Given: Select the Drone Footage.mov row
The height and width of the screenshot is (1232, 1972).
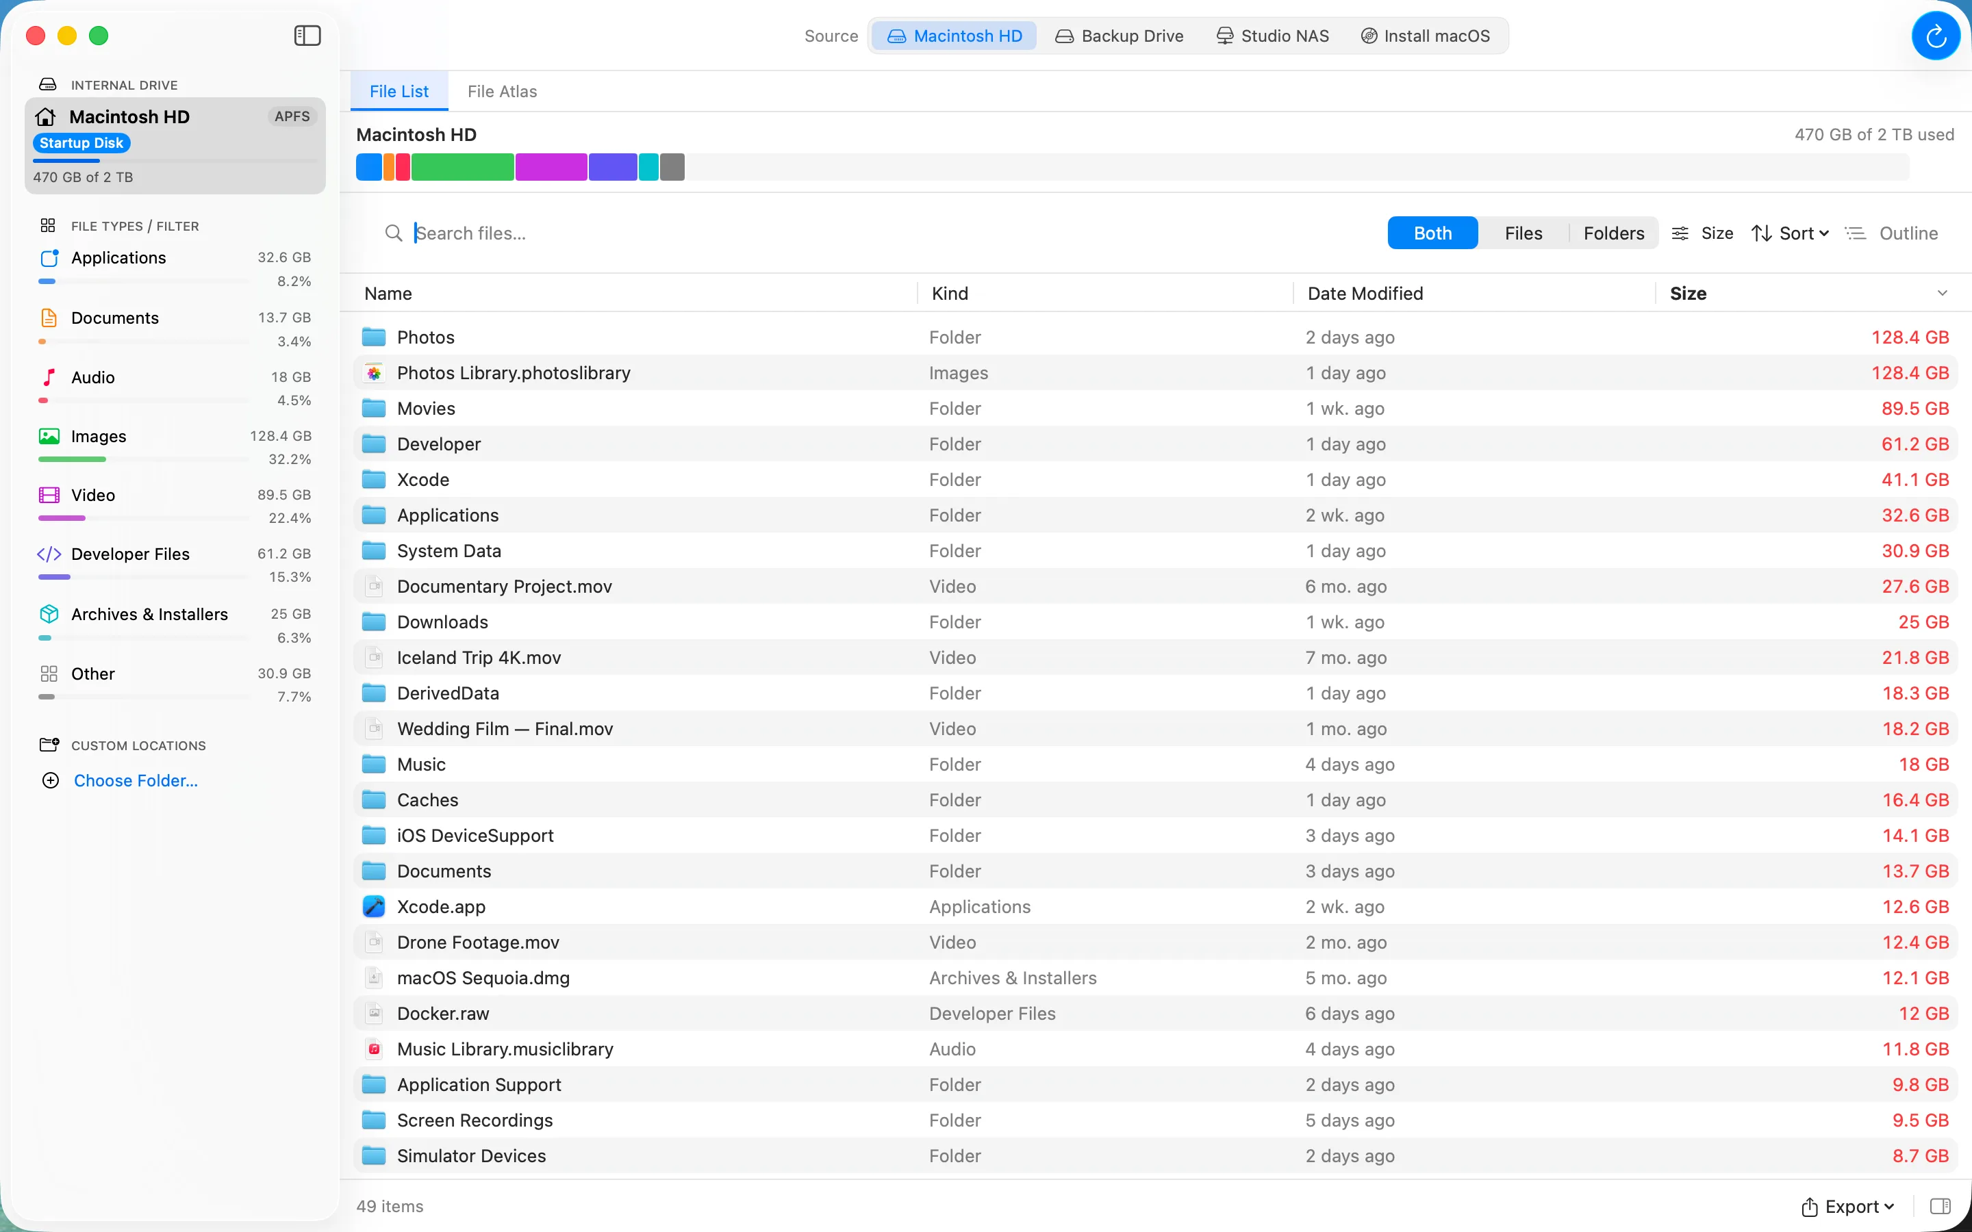Looking at the screenshot, I should click(1156, 942).
